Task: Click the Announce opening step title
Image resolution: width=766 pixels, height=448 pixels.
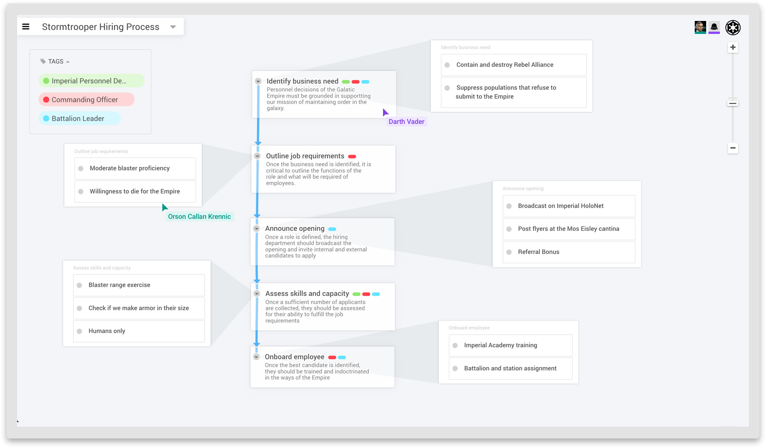Action: point(295,228)
